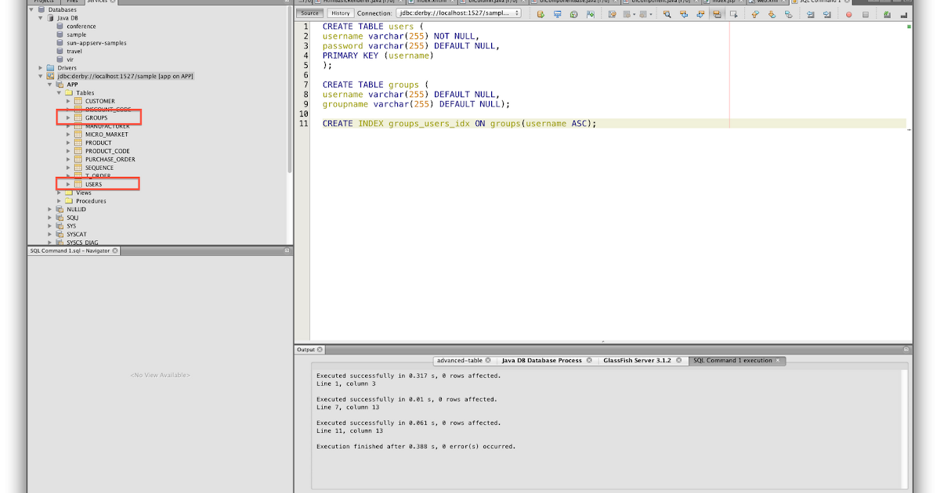Click the SYSCAT schema icon
The image size is (940, 493).
(60, 234)
